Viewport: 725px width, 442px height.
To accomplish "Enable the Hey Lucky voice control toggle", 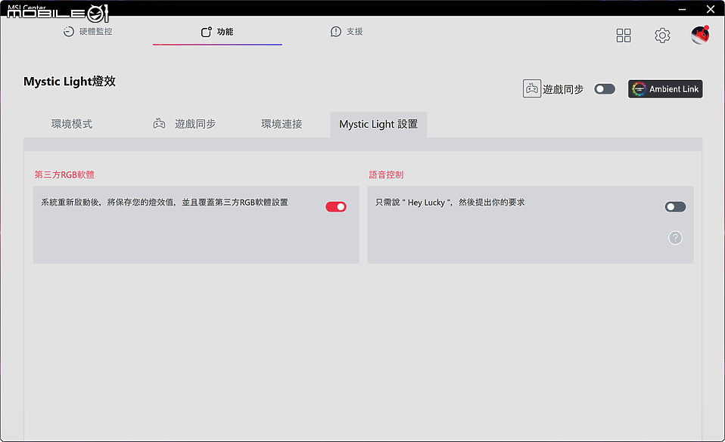I will tap(675, 206).
